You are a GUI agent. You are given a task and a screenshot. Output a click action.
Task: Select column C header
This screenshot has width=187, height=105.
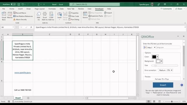coord(49,34)
